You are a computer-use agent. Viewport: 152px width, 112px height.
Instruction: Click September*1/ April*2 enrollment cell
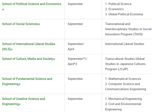click(x=77, y=61)
